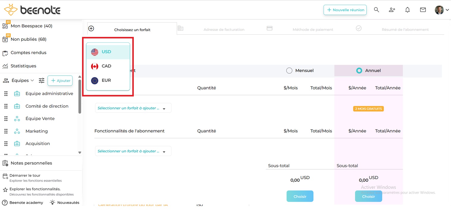The height and width of the screenshot is (217, 451).
Task: Collapse the Équipes section chevron
Action: (x=32, y=80)
